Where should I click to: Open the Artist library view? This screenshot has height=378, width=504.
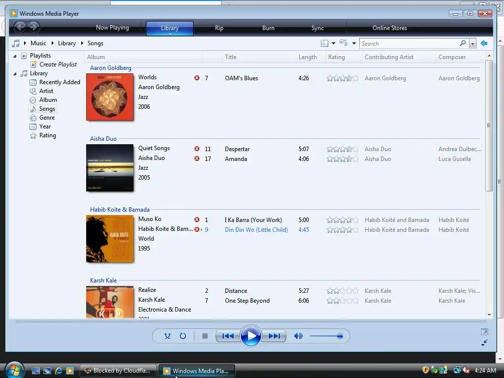46,91
